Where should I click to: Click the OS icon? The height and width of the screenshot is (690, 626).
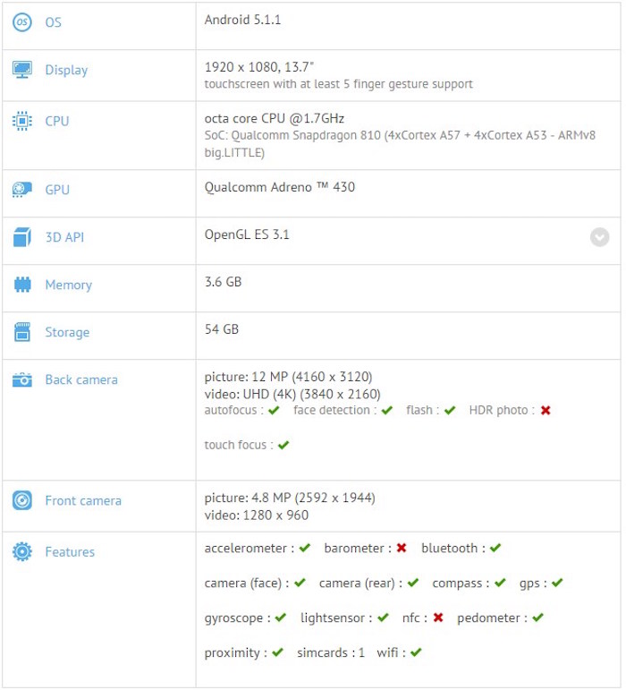[x=22, y=22]
